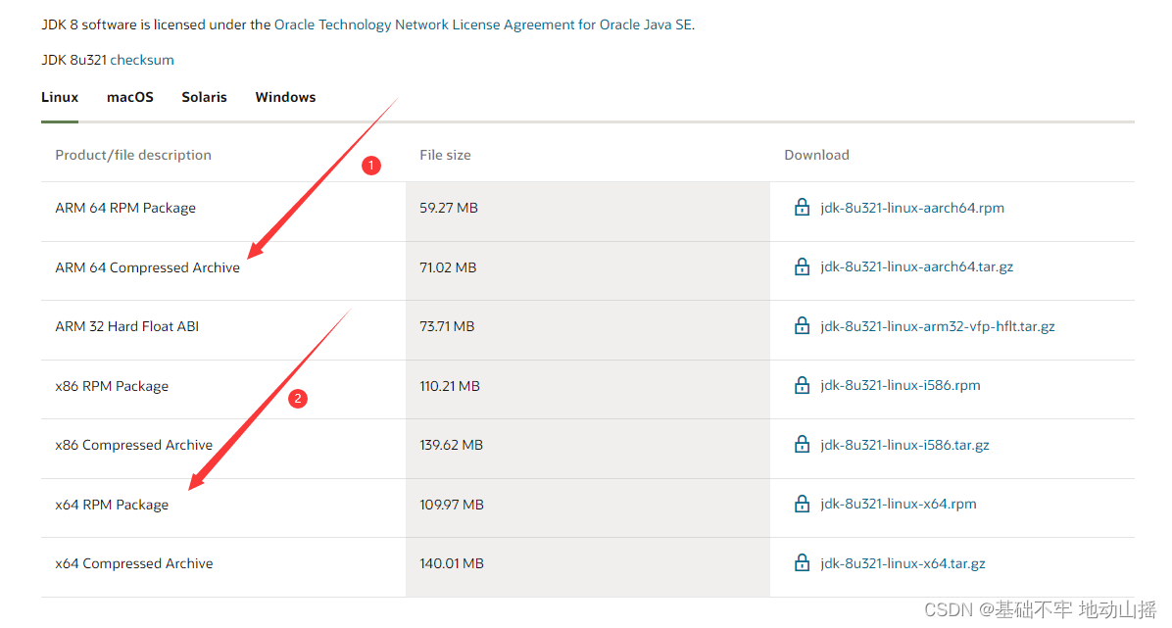Click the ARM 32 Hard Float ABI description
The height and width of the screenshot is (628, 1172).
point(127,326)
